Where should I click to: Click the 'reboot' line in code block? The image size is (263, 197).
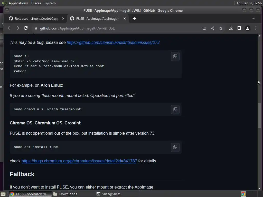20,71
